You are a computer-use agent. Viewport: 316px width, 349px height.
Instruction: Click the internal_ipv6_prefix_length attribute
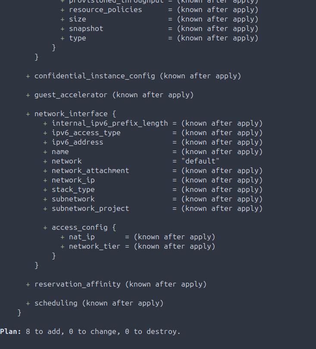pos(110,123)
